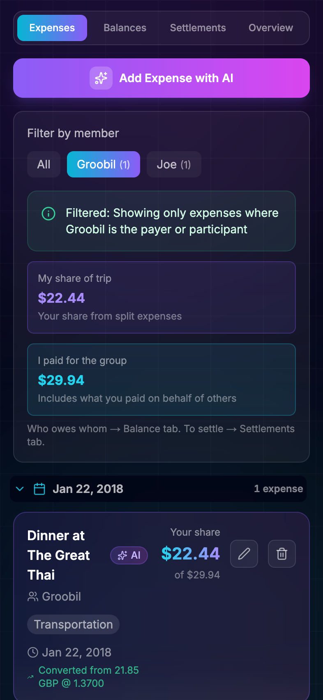
Task: Click the Transportation category tag
Action: coord(73,624)
